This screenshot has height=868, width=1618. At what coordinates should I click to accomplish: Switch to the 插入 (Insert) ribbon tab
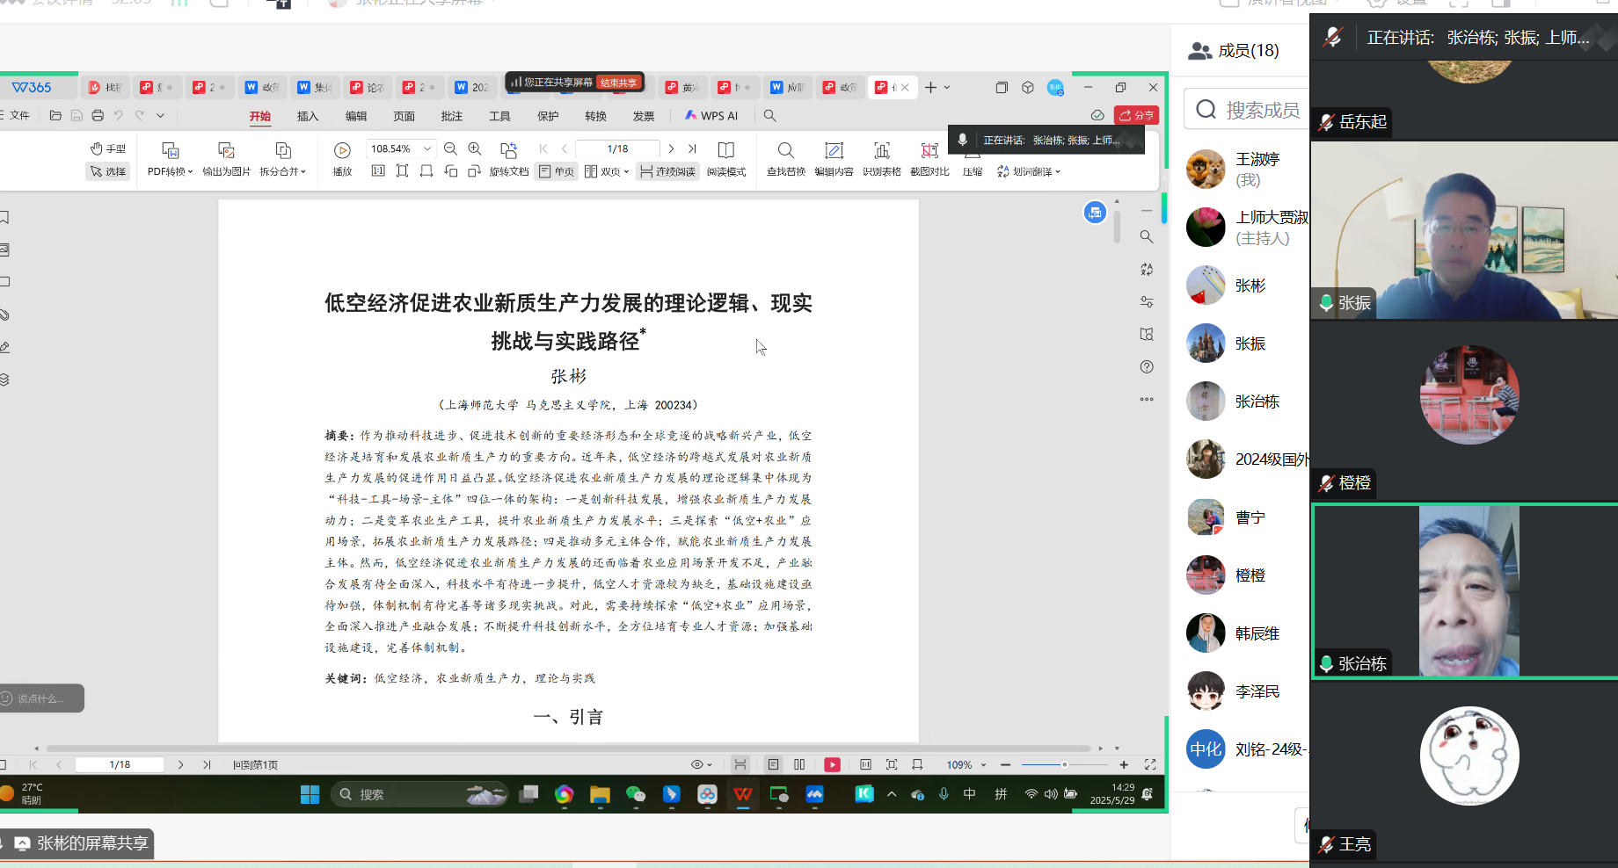tap(308, 116)
